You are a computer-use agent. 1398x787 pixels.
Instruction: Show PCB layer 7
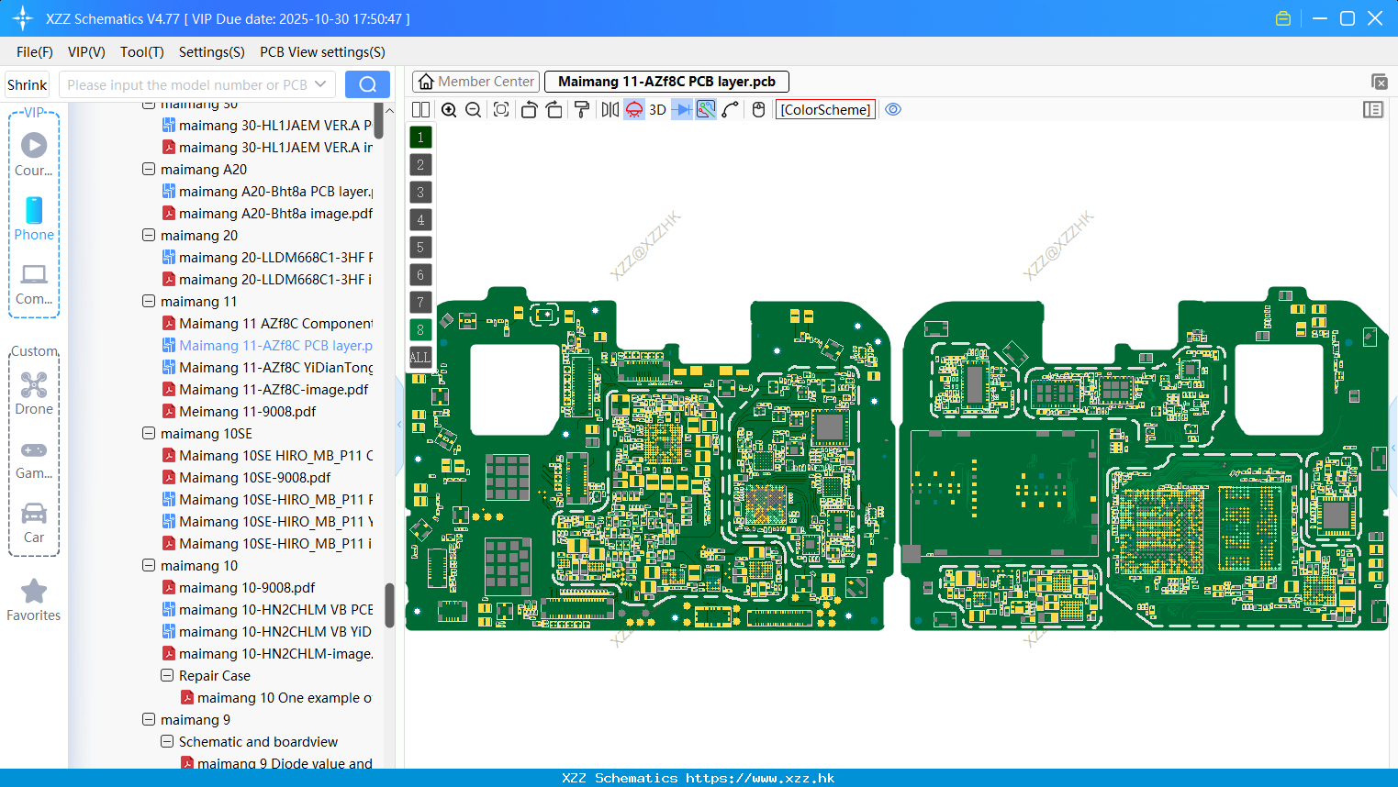point(420,303)
